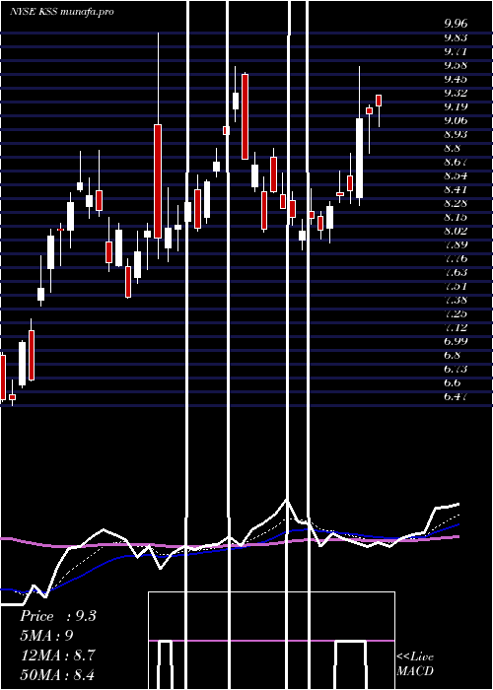The width and height of the screenshot is (493, 690).
Task: Click the 7.89 price axis label
Action: [x=456, y=244]
